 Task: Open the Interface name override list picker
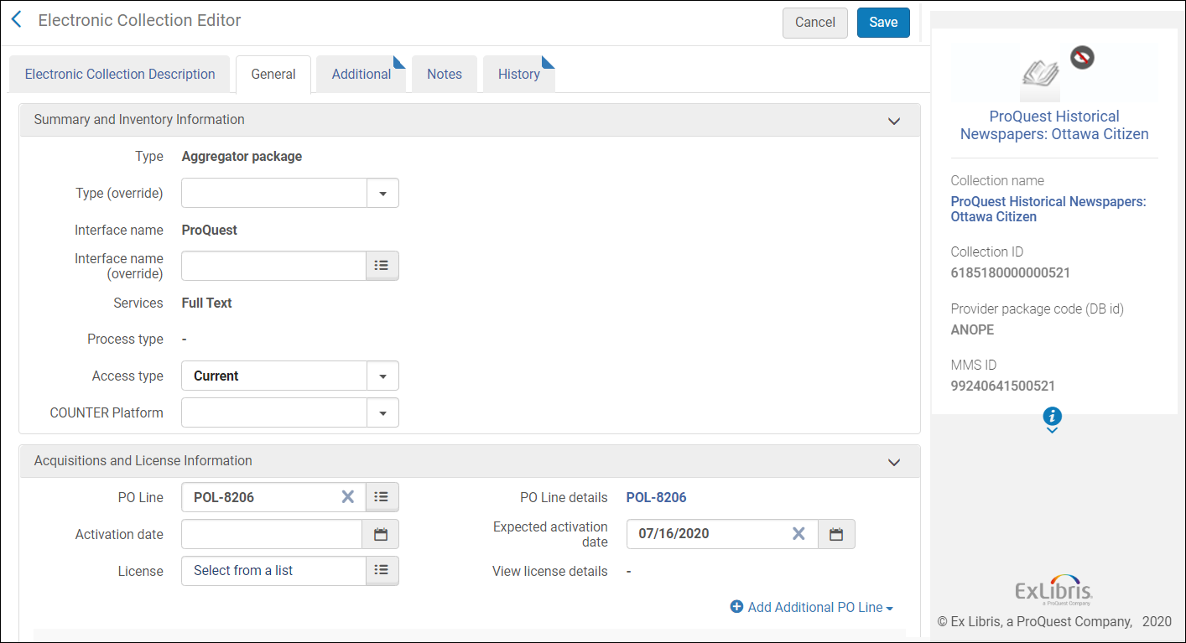(x=382, y=266)
